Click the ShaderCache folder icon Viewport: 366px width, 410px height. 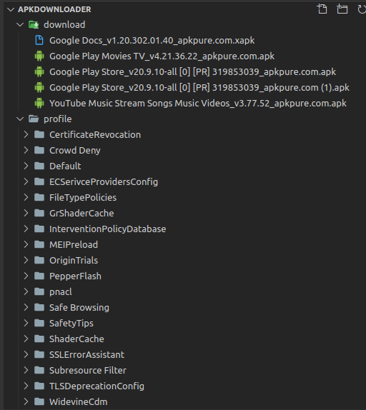(x=39, y=339)
